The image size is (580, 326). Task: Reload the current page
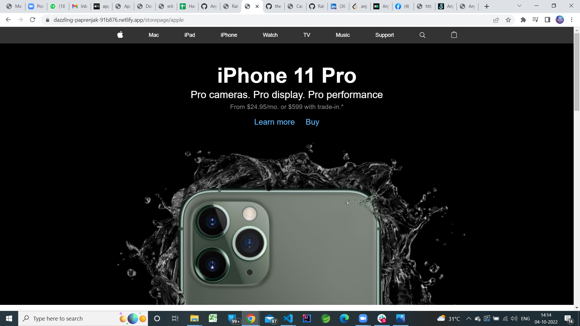click(x=33, y=20)
